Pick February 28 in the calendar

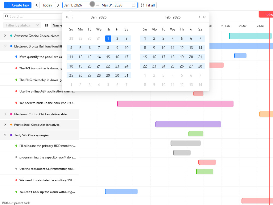pyautogui.click(x=200, y=66)
